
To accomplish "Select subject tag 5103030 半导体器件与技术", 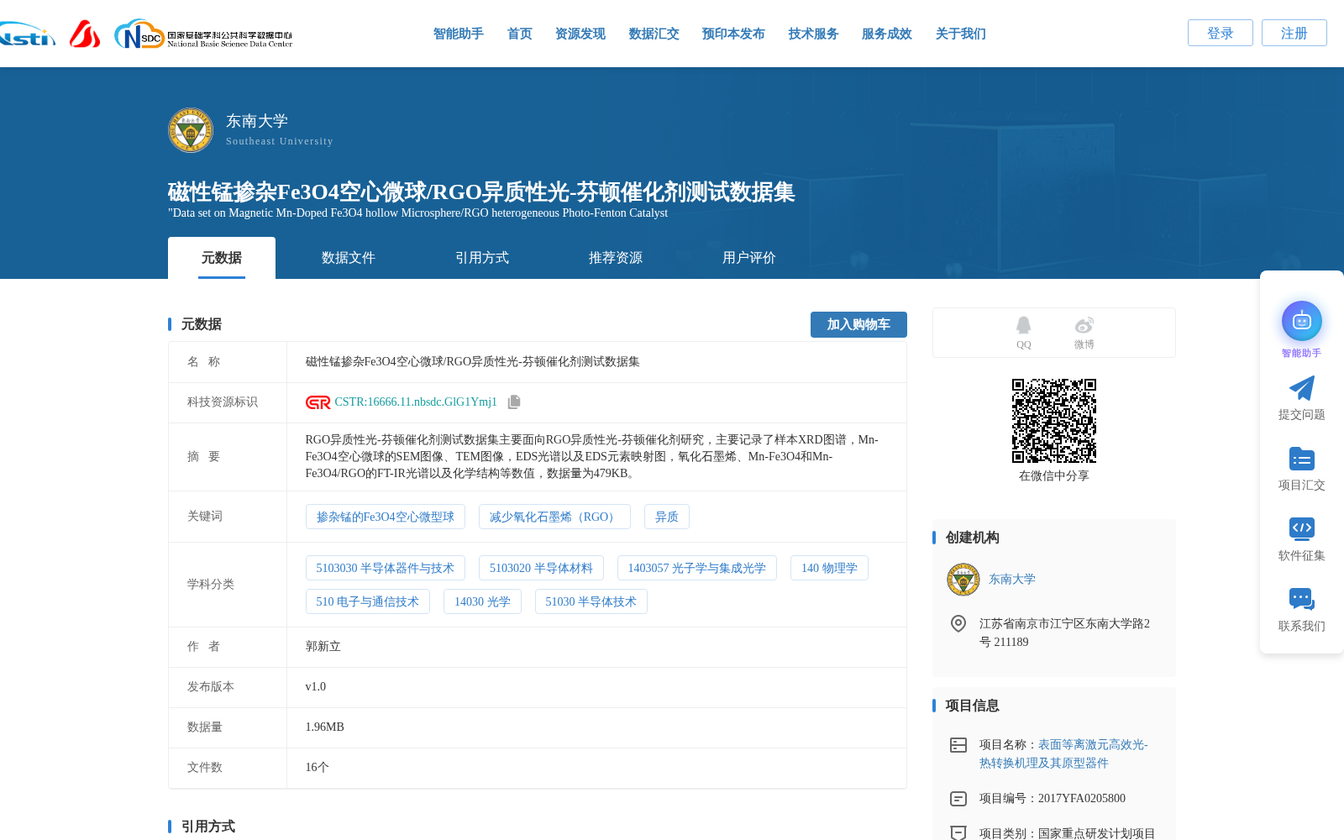I will pos(386,568).
